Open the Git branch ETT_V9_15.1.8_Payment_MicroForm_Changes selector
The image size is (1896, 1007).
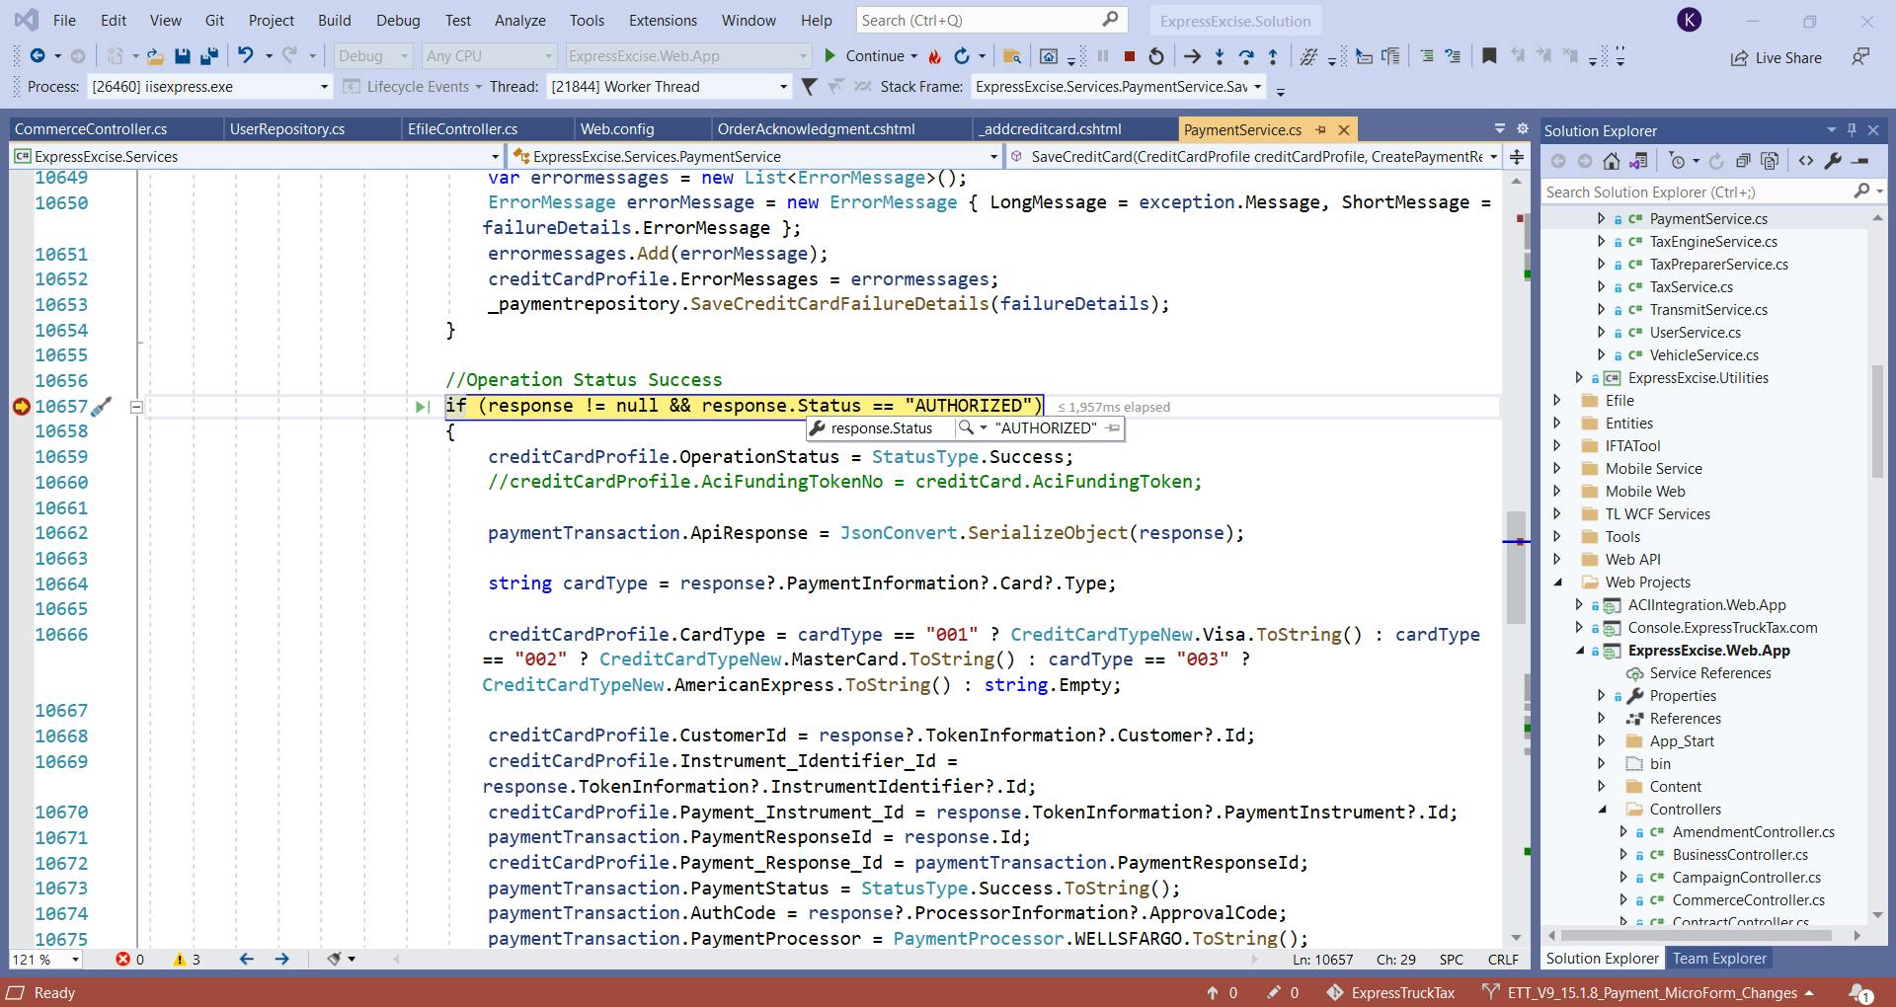(1649, 992)
